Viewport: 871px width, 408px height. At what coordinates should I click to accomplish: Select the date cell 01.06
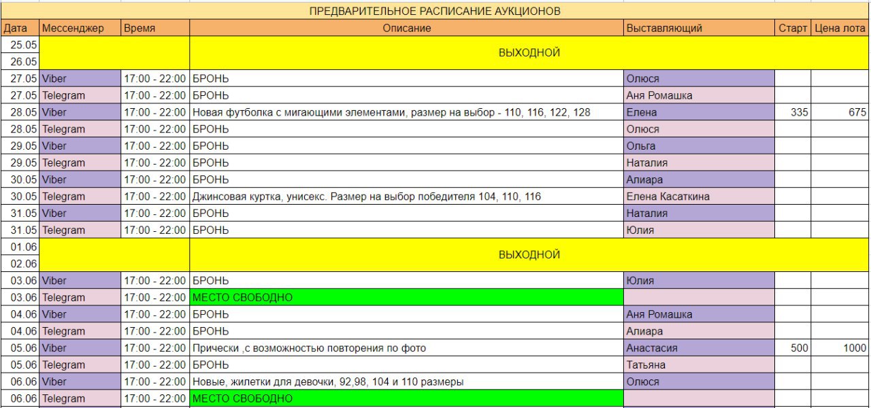[x=20, y=247]
